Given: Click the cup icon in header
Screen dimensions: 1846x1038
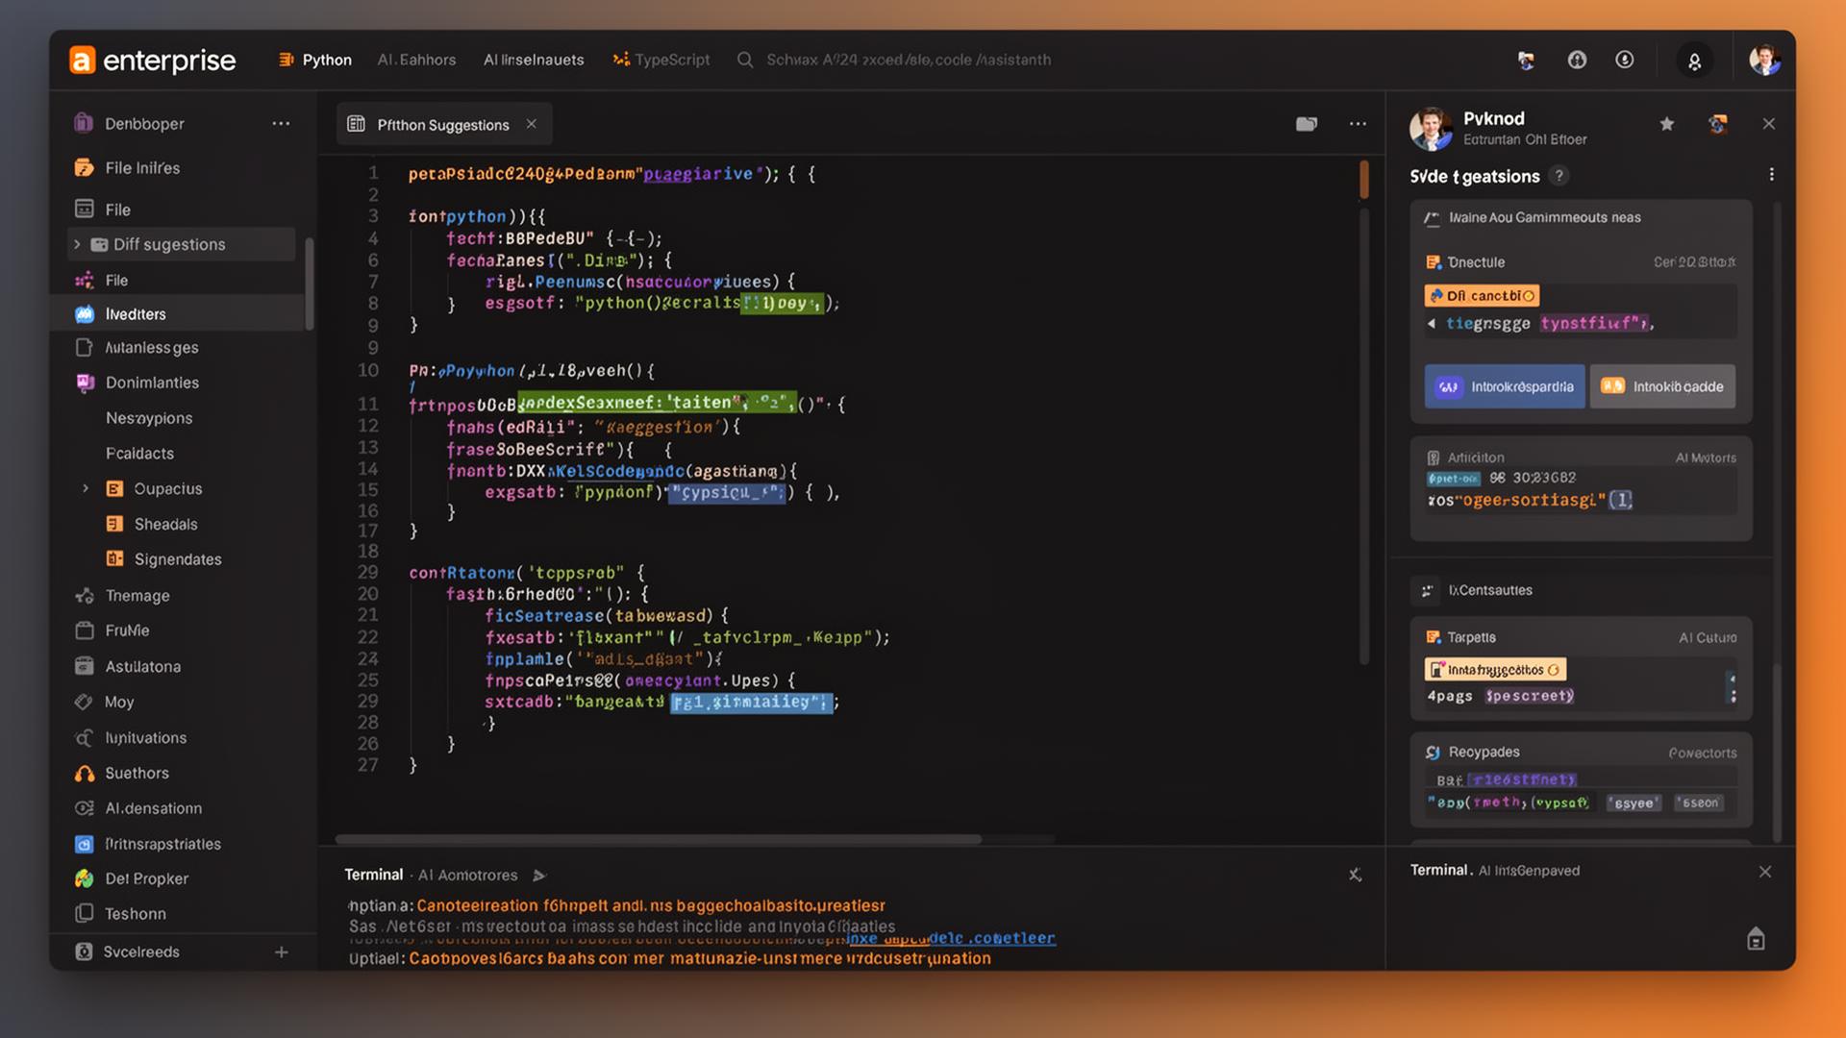Looking at the screenshot, I should coord(1526,61).
